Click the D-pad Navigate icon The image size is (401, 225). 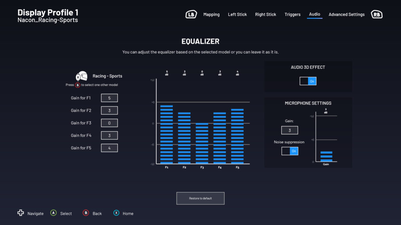(21, 213)
